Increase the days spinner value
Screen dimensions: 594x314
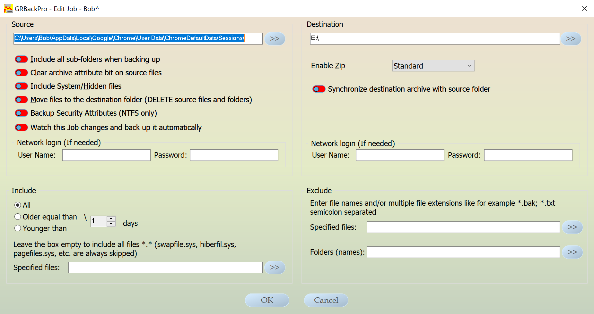coord(111,219)
